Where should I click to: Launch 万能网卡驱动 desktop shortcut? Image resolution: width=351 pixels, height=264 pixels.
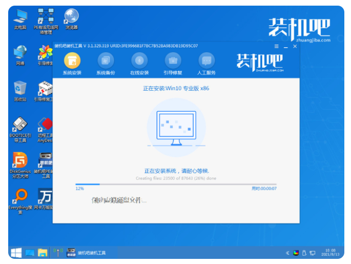click(46, 197)
